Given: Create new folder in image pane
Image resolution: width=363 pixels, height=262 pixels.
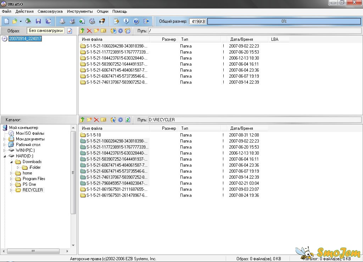Looking at the screenshot, I should point(96,31).
